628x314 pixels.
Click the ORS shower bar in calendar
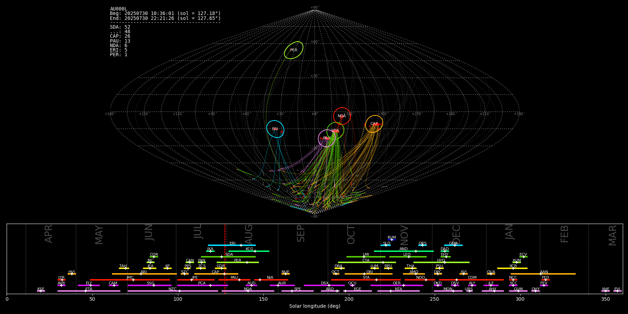coord(423,245)
